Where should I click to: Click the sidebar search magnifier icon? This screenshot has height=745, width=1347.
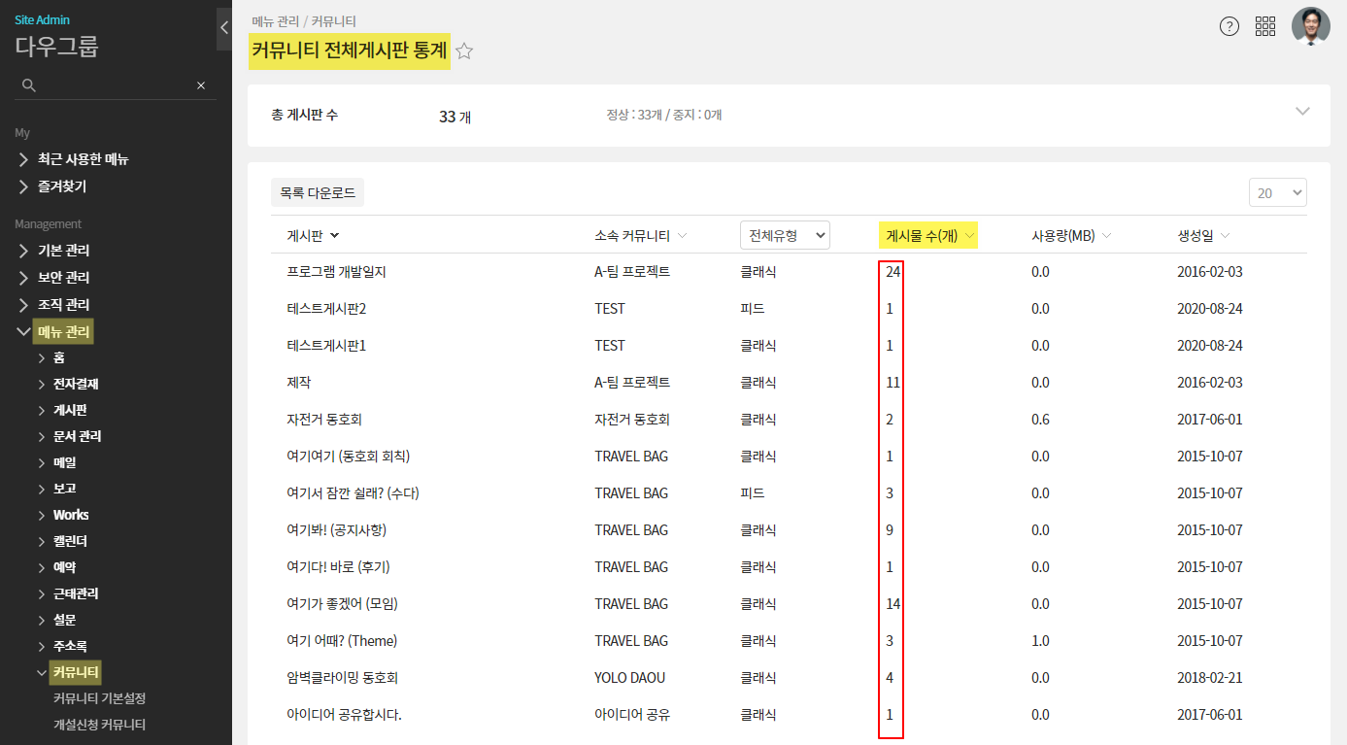(x=29, y=85)
